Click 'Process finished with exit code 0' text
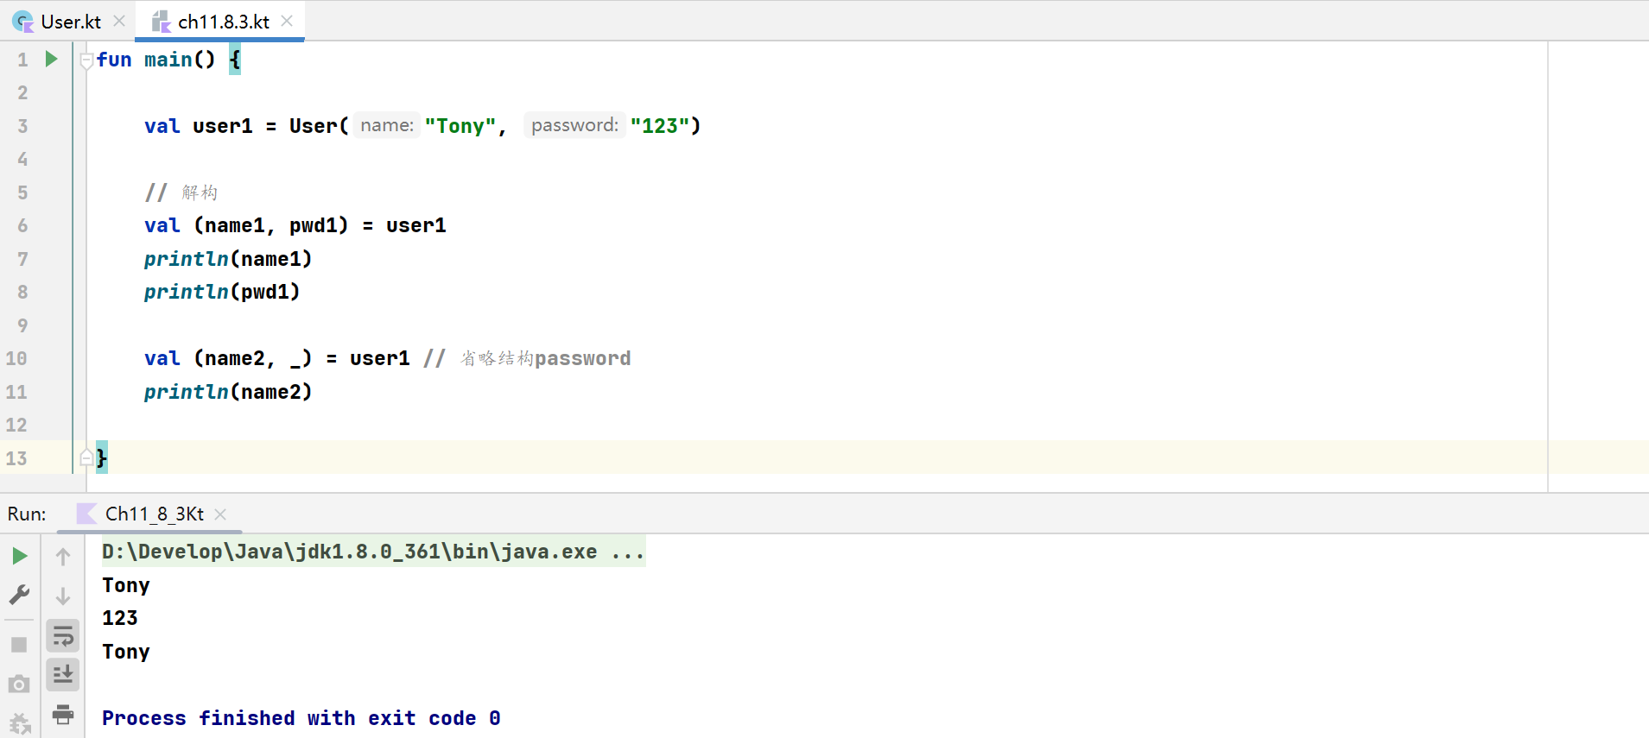Image resolution: width=1649 pixels, height=738 pixels. [x=301, y=718]
